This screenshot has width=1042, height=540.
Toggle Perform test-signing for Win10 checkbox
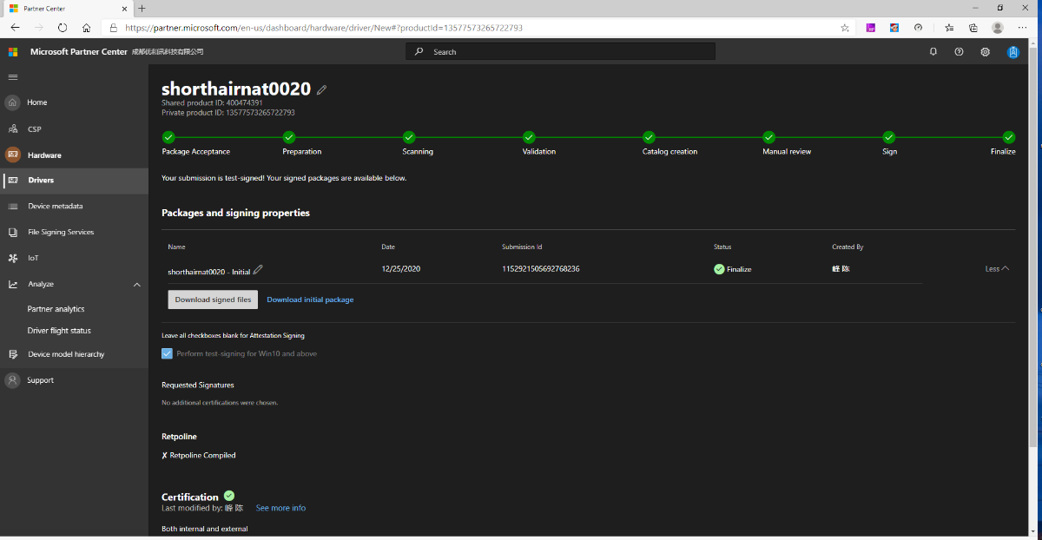[x=167, y=353]
